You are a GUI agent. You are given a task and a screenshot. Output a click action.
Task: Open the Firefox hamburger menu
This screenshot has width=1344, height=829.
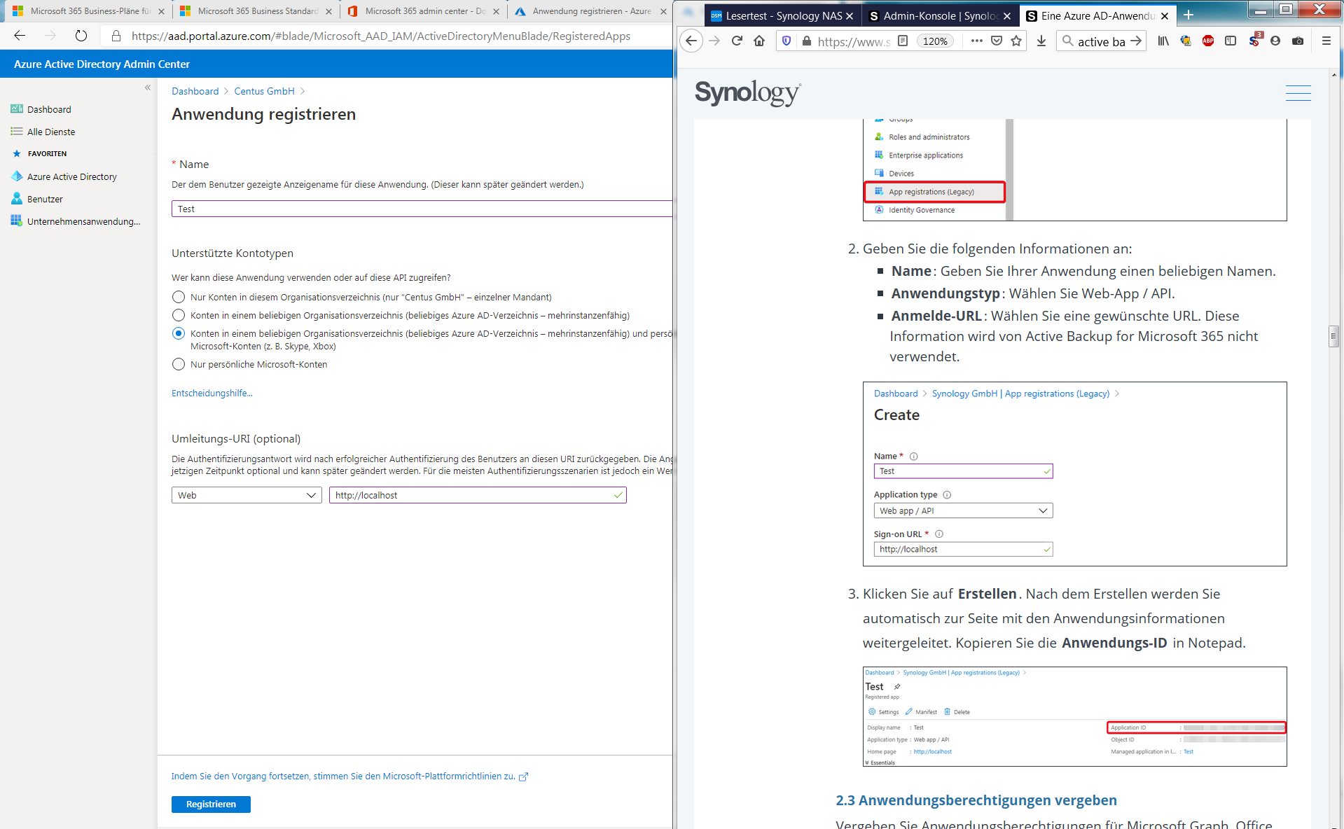pyautogui.click(x=1326, y=41)
